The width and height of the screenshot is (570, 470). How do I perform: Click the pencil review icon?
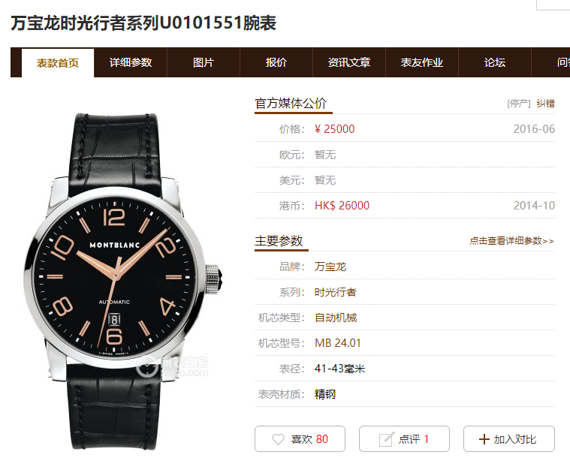tap(387, 439)
